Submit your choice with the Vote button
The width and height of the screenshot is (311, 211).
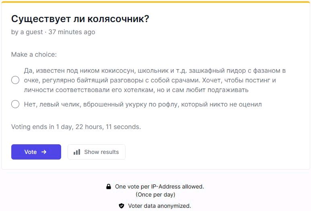[36, 152]
